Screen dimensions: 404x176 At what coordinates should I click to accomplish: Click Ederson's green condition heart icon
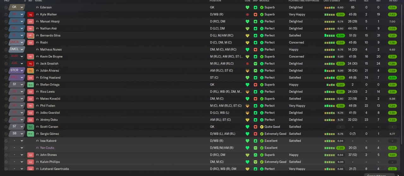click(247, 8)
